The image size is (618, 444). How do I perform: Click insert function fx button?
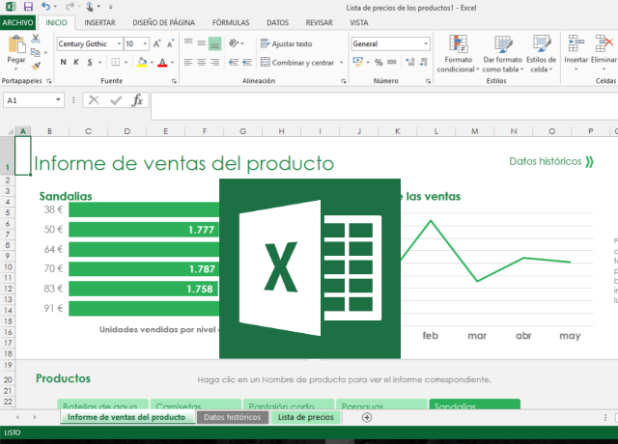click(x=137, y=100)
